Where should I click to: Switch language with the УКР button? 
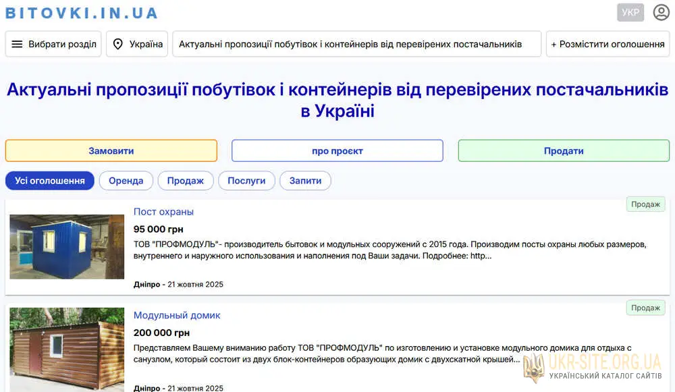pyautogui.click(x=630, y=13)
